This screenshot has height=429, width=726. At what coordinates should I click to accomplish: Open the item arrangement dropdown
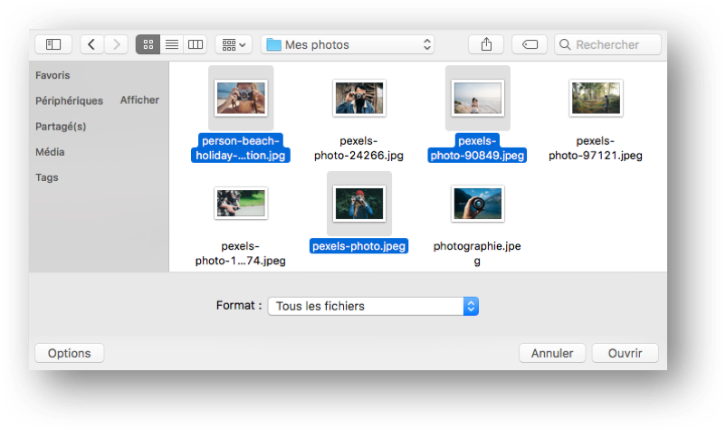tap(234, 44)
